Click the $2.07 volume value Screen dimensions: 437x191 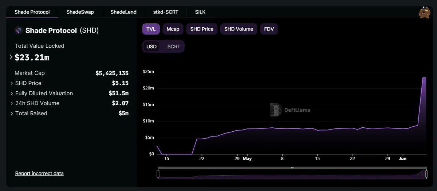pos(120,103)
